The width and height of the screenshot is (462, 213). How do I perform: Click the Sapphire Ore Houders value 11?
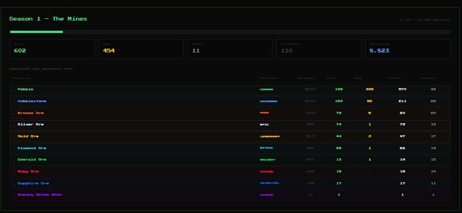click(433, 183)
